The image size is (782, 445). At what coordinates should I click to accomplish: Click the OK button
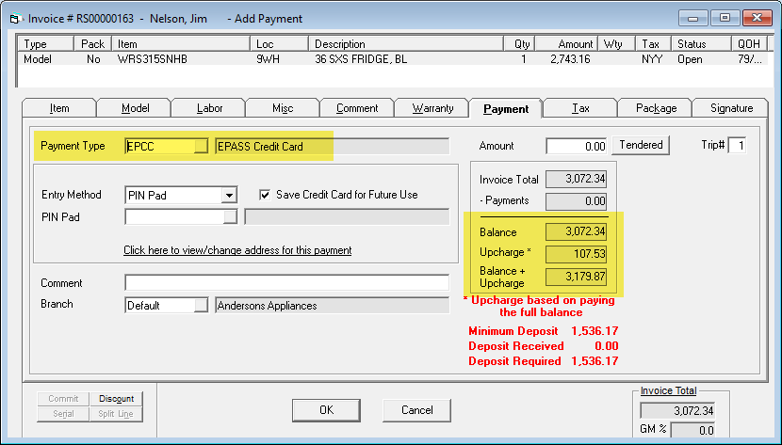tap(326, 409)
